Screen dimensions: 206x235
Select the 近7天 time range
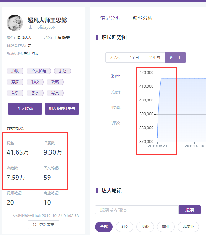tap(115, 57)
